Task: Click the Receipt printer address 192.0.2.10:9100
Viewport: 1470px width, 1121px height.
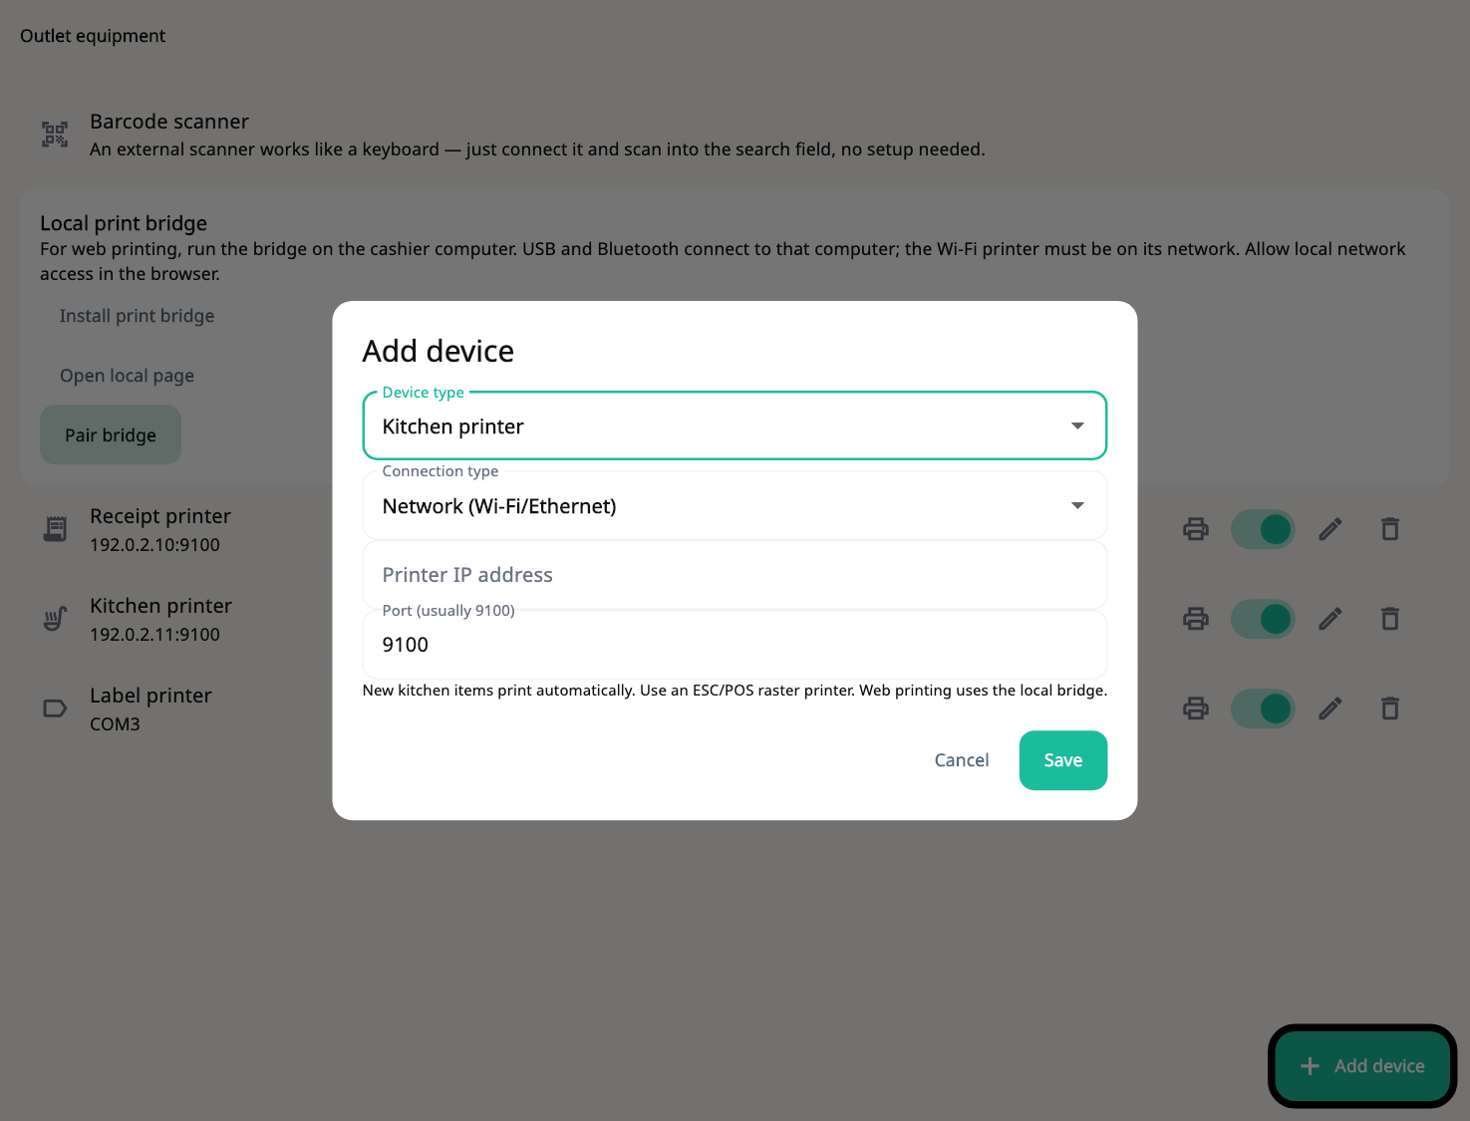Action: [x=154, y=545]
